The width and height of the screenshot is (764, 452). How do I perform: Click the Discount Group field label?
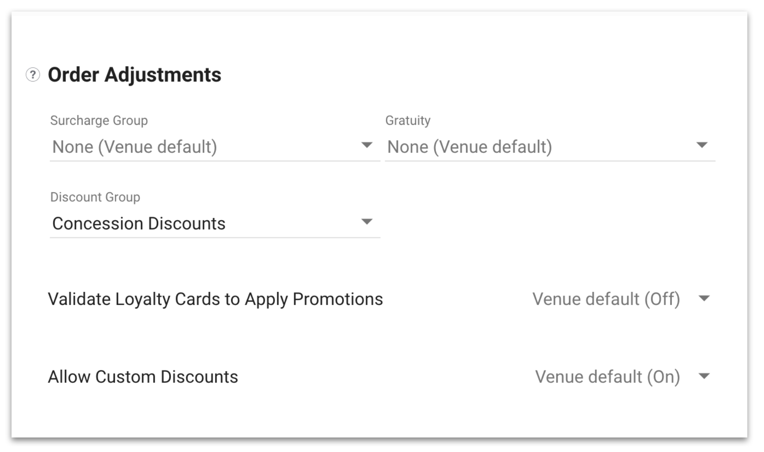coord(95,197)
